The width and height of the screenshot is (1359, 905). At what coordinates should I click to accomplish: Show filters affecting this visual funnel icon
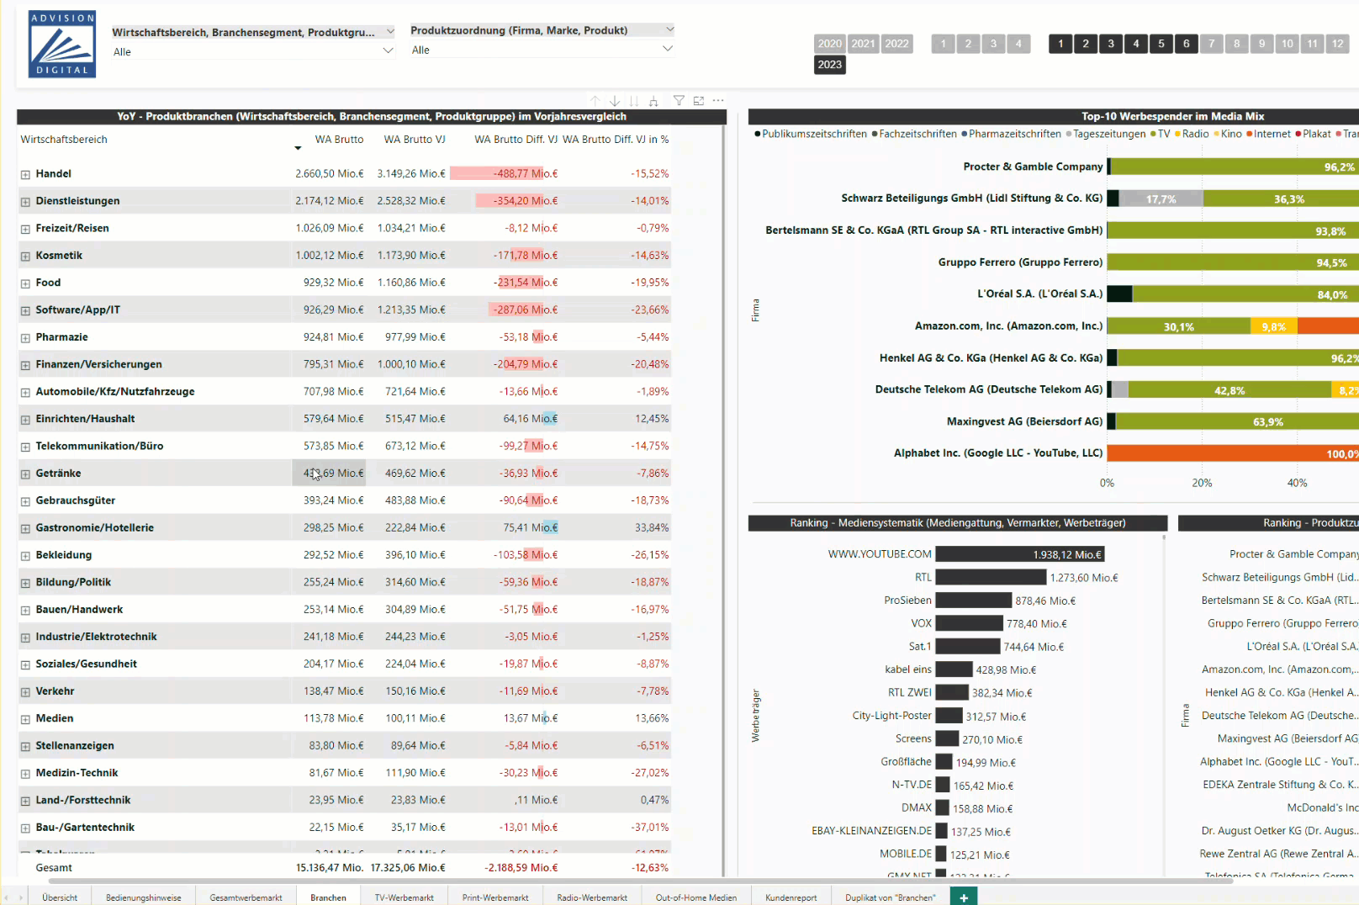[x=679, y=101]
